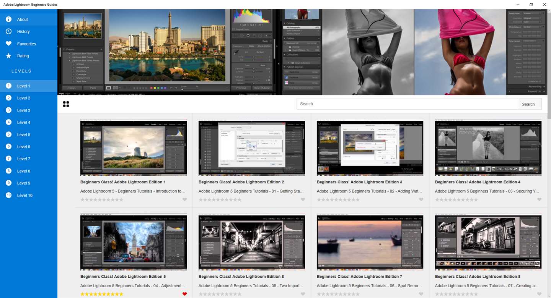Favourite Edition 8 with its heart

click(539, 294)
